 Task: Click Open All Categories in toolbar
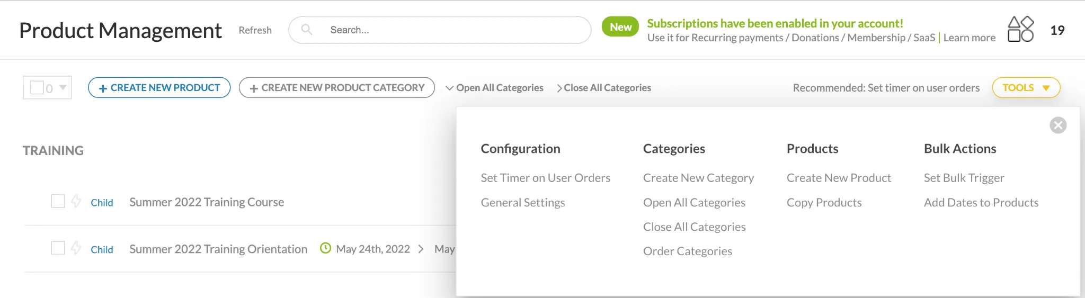point(494,88)
